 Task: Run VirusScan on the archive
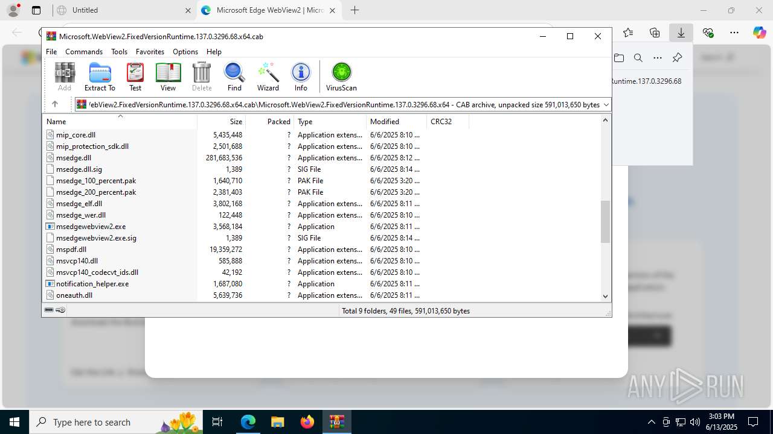click(x=341, y=77)
